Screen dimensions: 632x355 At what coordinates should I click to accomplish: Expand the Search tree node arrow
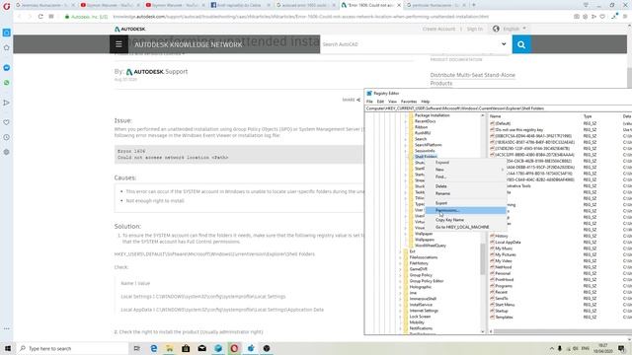[x=406, y=139]
